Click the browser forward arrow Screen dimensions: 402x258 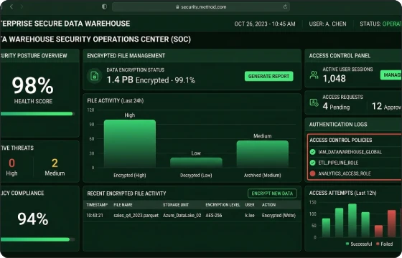[22, 6]
